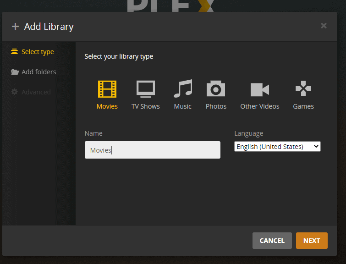Click the folder icon beside Add folders
346x264 pixels.
point(15,72)
